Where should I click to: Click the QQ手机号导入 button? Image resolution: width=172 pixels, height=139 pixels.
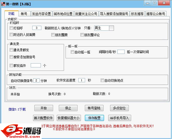coord(119,118)
